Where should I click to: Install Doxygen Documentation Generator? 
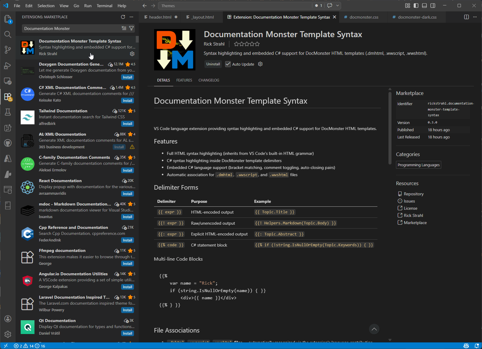[x=127, y=77]
